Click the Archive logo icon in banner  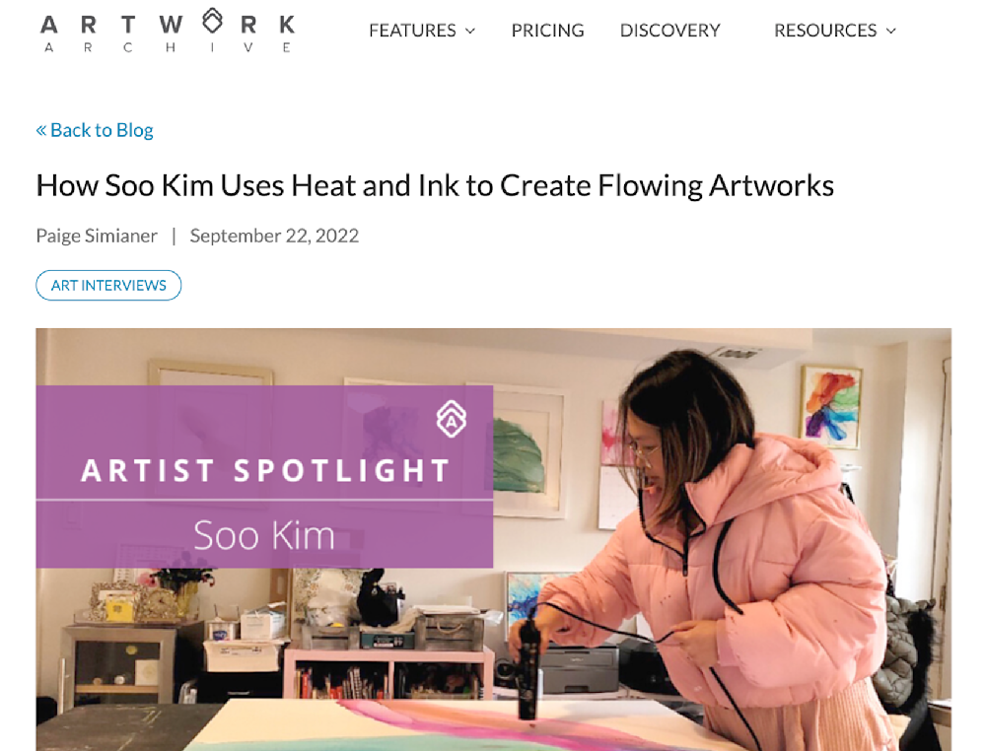(x=452, y=419)
